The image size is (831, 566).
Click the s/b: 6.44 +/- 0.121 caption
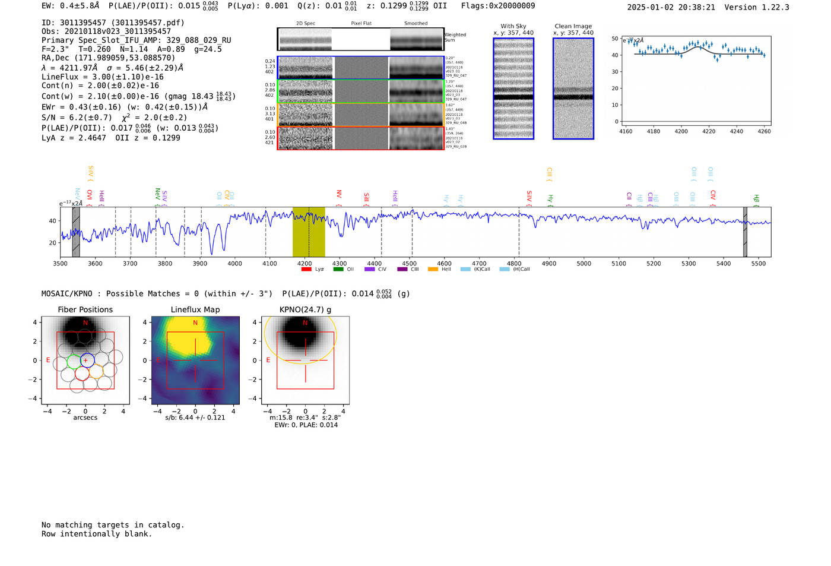(x=195, y=418)
